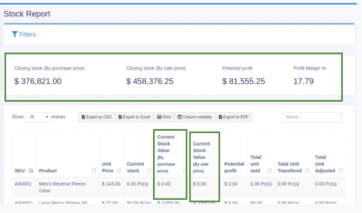
Task: Open the Show entries dropdown set to 25
Action: click(37, 117)
